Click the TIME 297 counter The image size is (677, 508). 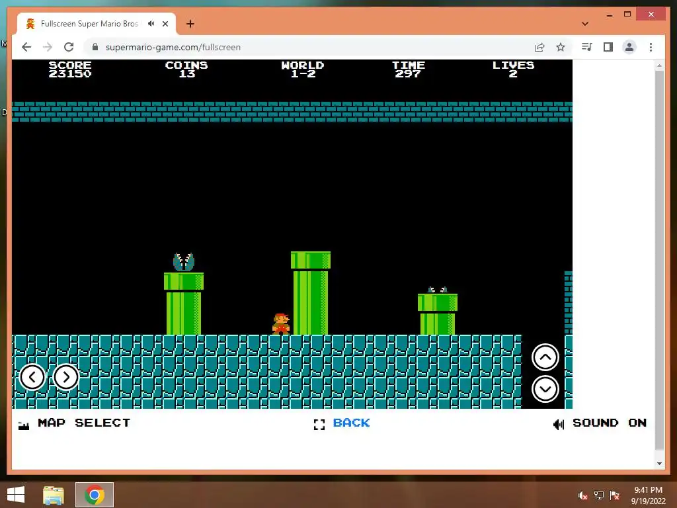tap(409, 69)
